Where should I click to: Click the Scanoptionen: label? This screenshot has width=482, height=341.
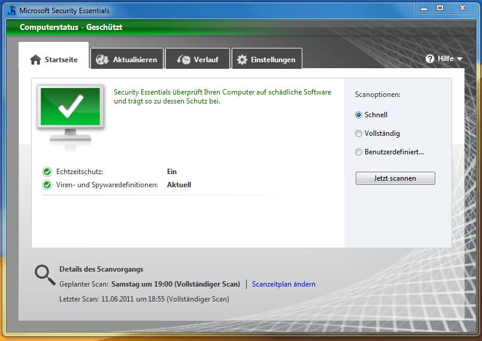click(378, 95)
